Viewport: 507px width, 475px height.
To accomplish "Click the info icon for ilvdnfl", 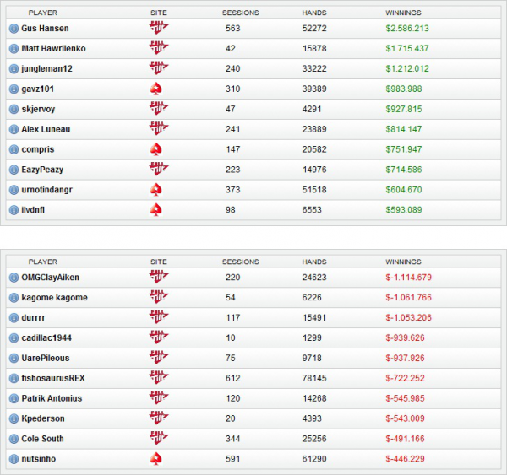I will 14,210.
